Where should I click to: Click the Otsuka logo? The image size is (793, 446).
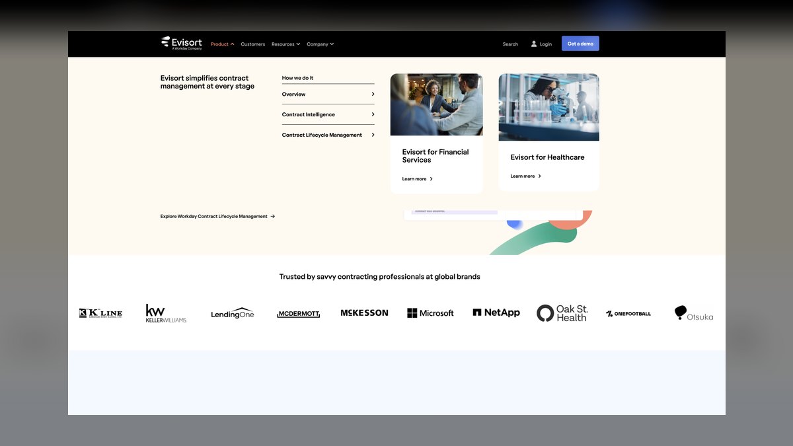694,313
